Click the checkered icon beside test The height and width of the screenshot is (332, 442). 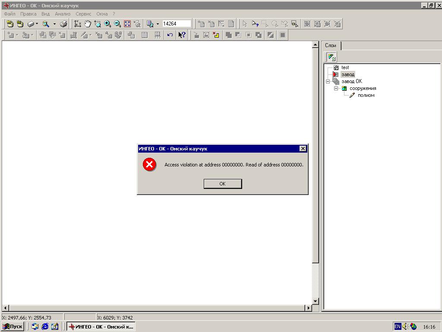click(336, 67)
